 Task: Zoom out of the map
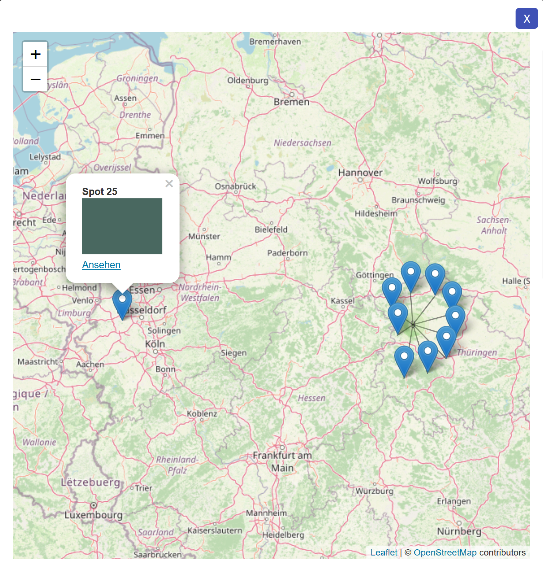click(35, 79)
